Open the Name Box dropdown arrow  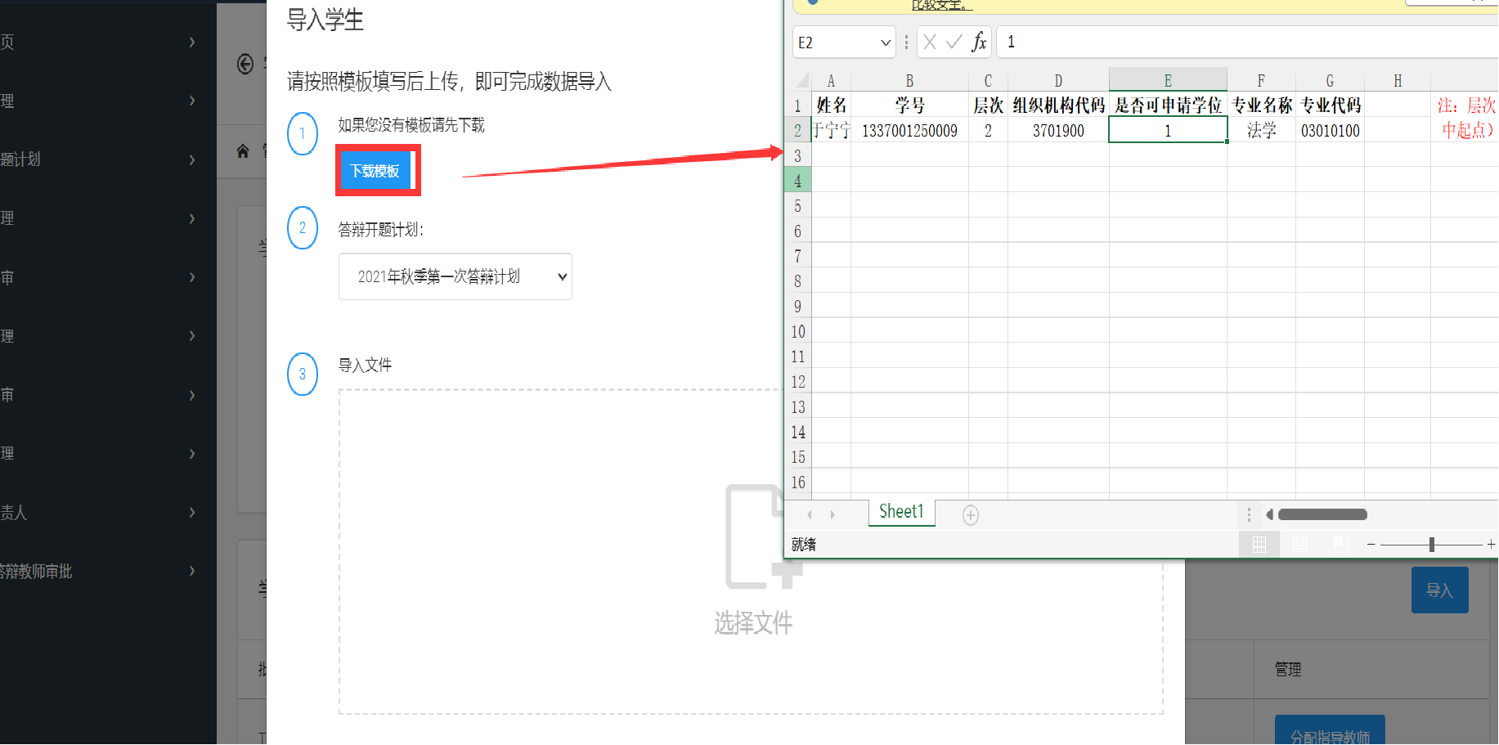(886, 43)
